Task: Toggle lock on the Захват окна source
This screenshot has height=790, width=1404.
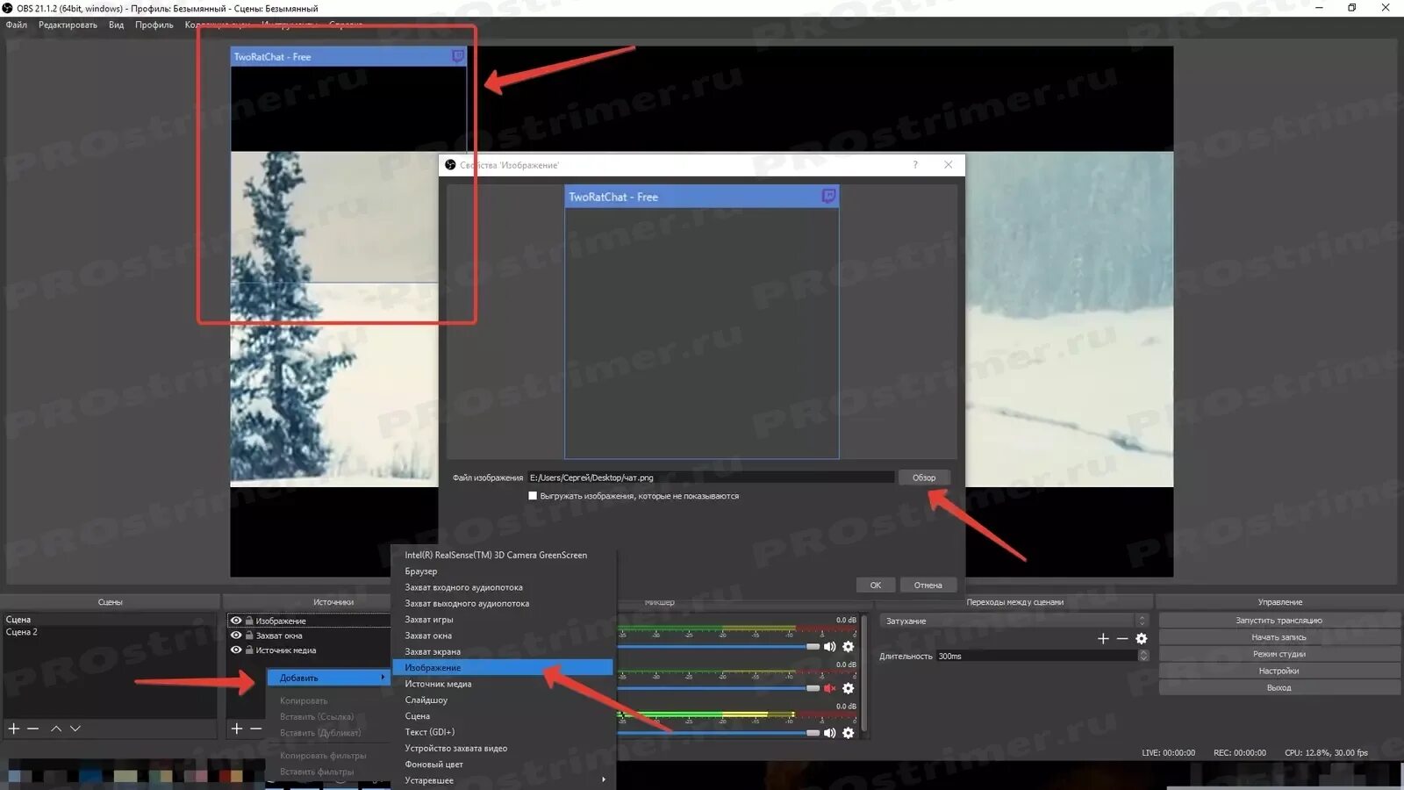Action: click(x=249, y=636)
